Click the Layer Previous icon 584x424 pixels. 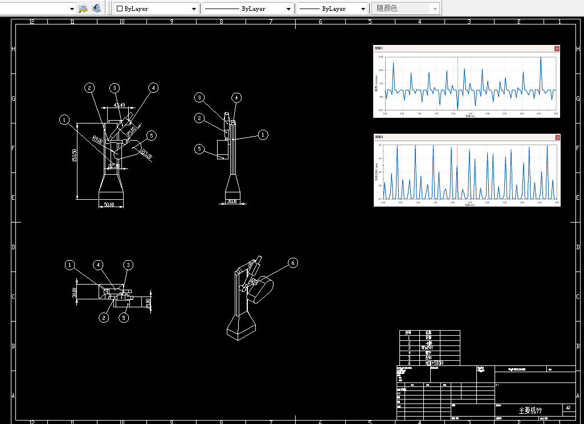point(96,8)
